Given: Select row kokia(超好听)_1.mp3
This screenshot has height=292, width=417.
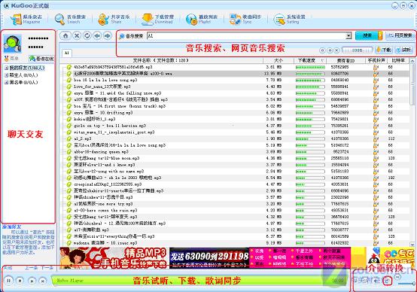Looking at the screenshot, I should coord(234,119).
